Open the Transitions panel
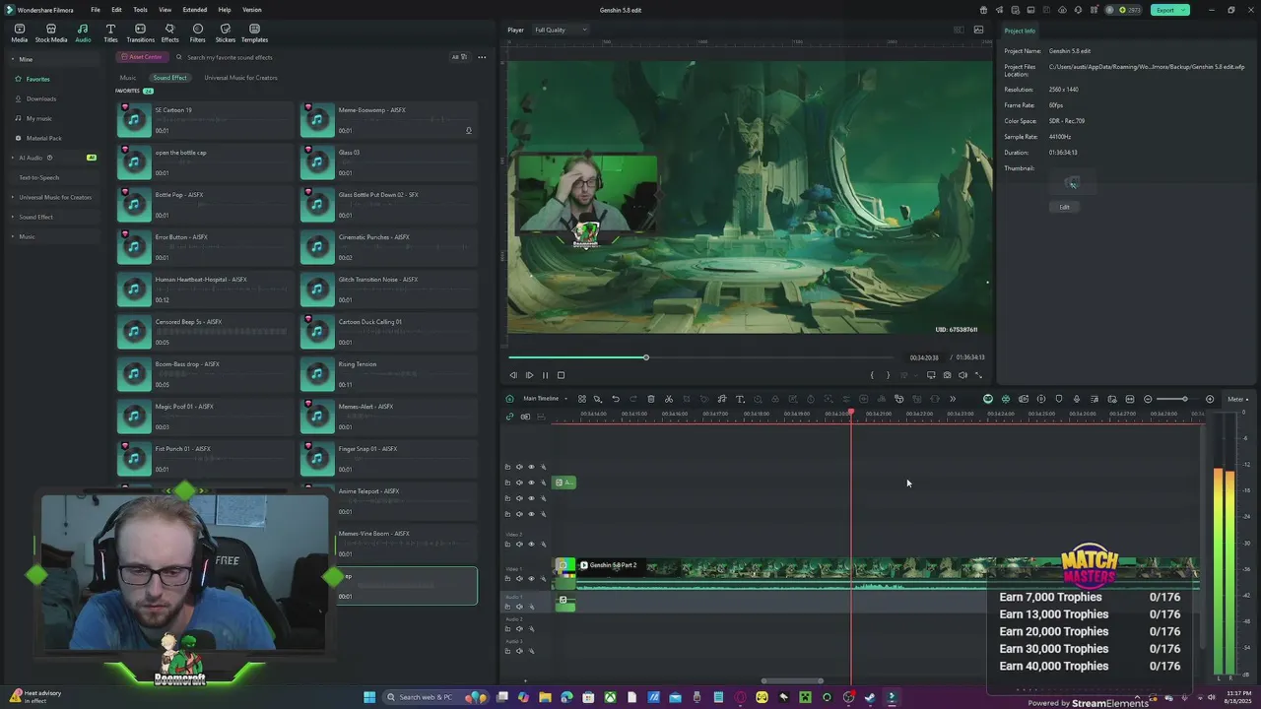This screenshot has height=709, width=1261. click(x=140, y=32)
